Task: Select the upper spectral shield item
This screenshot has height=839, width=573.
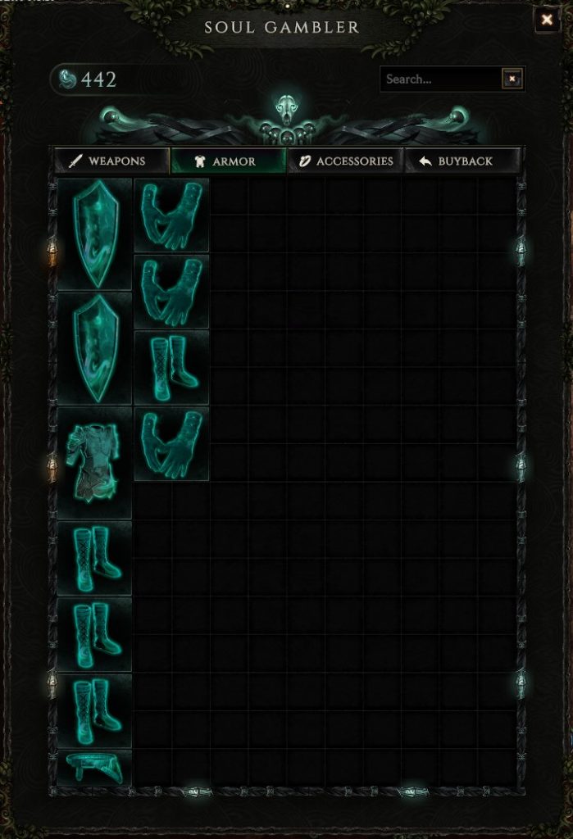Action: click(x=95, y=234)
